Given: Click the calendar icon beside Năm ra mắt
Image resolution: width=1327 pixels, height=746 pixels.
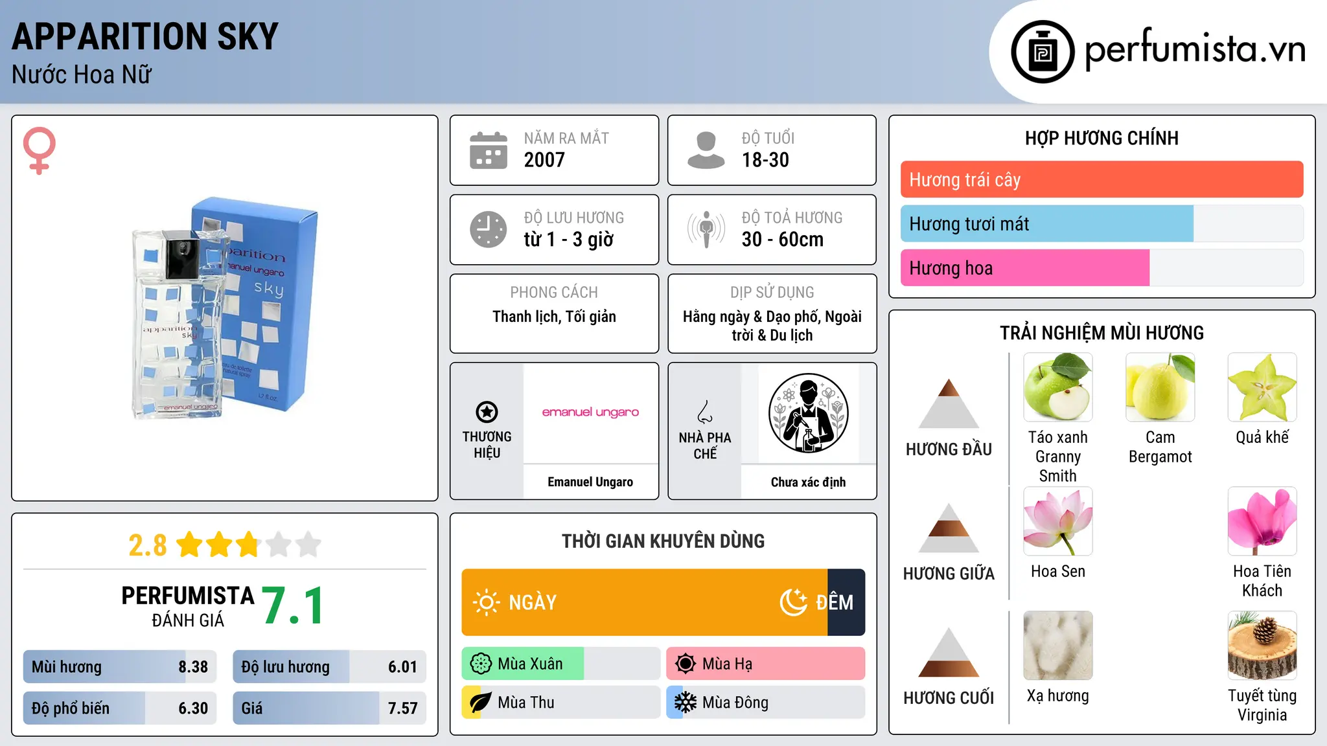Looking at the screenshot, I should click(x=489, y=150).
